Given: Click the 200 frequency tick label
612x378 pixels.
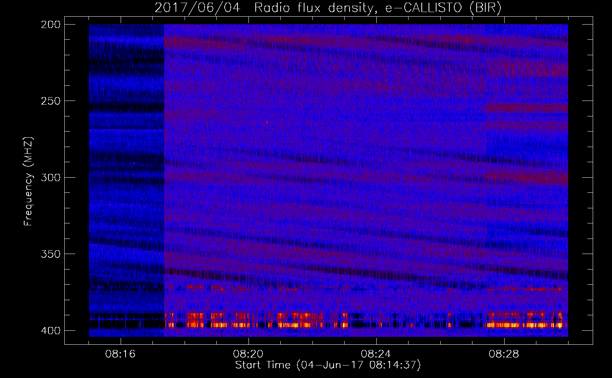Looking at the screenshot, I should [x=51, y=25].
